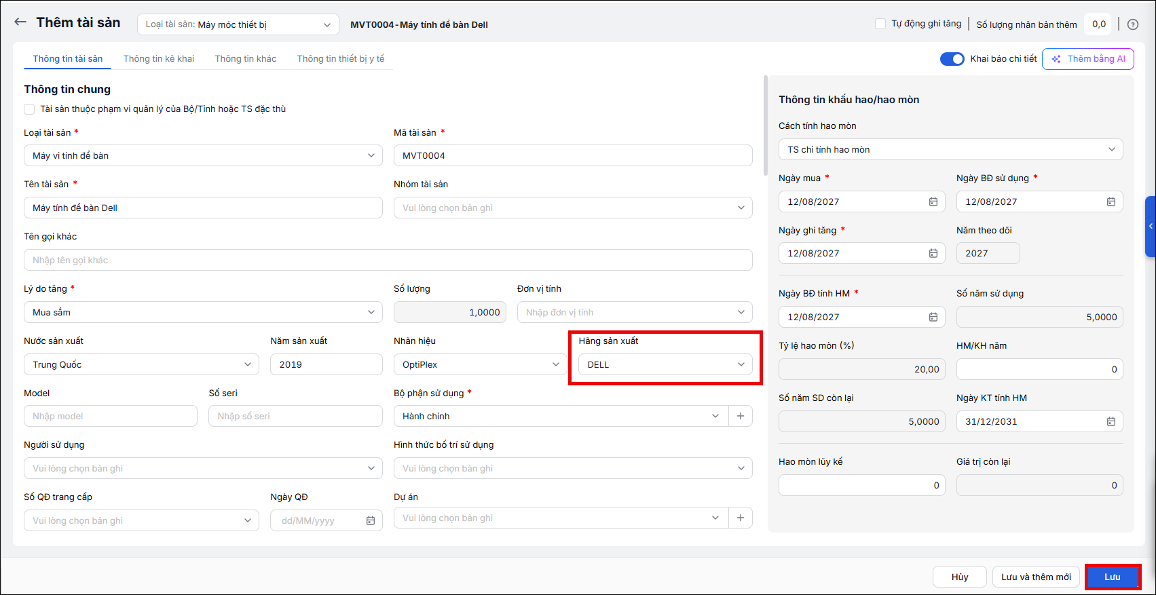Open Hãng sản xuất DELL dropdown
Screen dimensions: 1156x595
(665, 364)
